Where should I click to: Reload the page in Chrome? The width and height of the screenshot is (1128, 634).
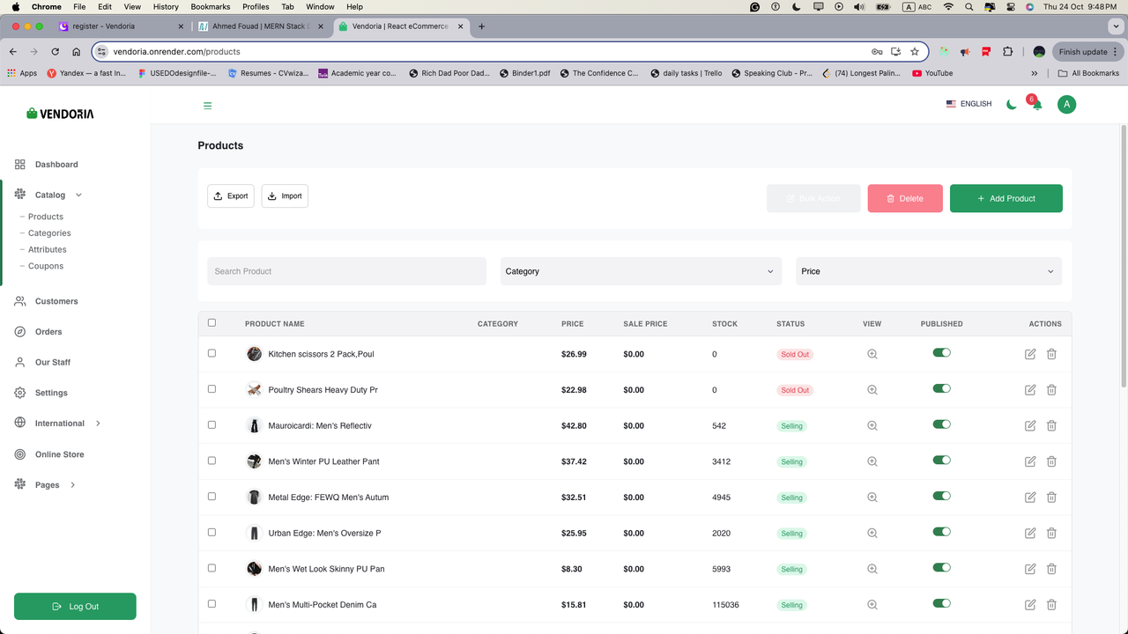(x=55, y=51)
